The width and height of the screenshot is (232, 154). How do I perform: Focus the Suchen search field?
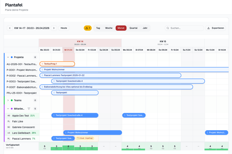coord(185,28)
